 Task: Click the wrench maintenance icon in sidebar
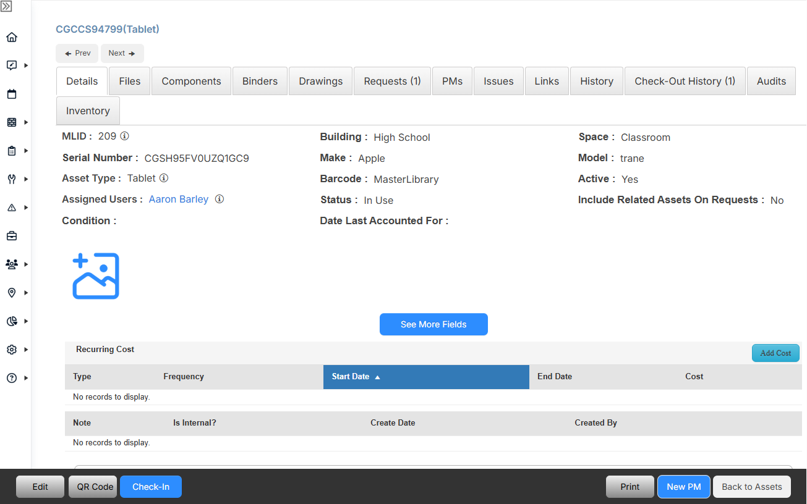click(x=11, y=179)
